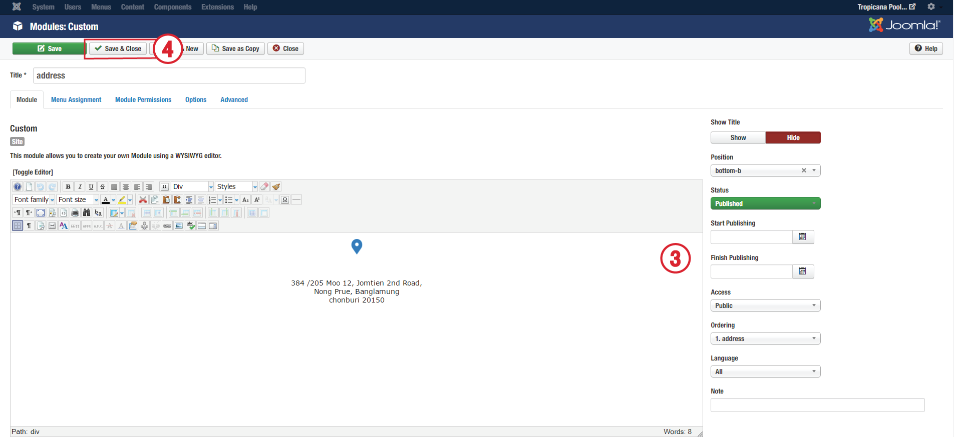Open calendar for Start Publishing
The width and height of the screenshot is (954, 437).
[x=803, y=236]
